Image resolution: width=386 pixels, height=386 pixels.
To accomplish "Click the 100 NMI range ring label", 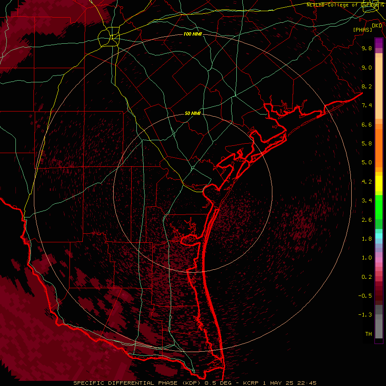I will (193, 34).
